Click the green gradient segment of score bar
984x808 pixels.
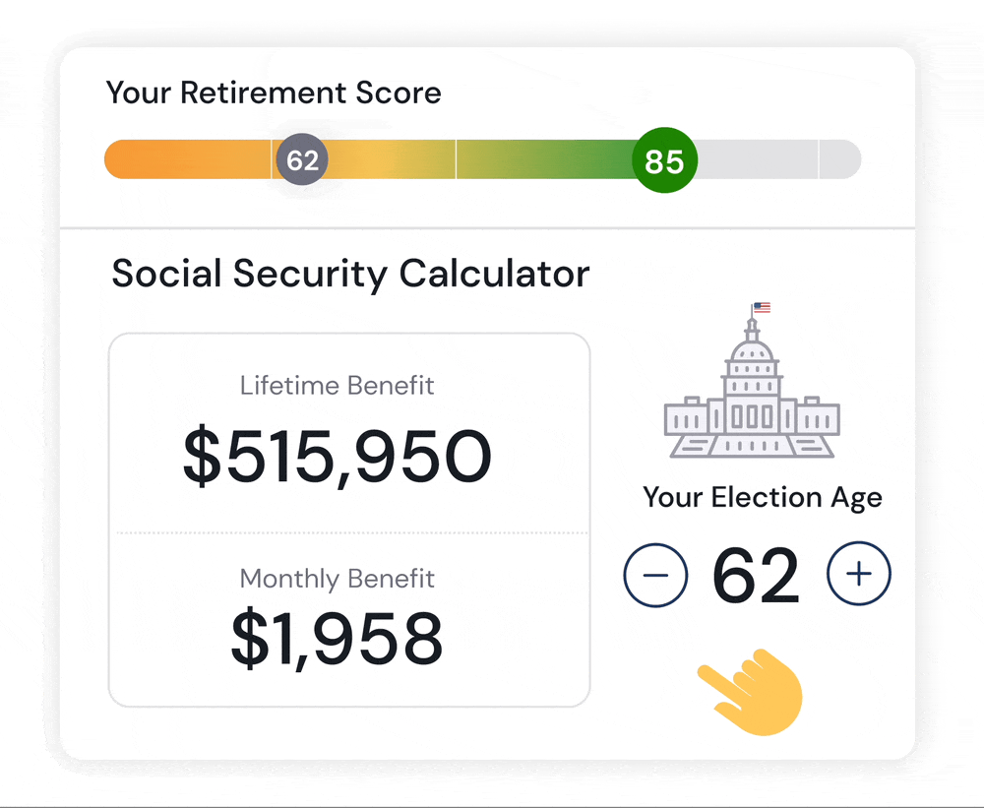[545, 159]
